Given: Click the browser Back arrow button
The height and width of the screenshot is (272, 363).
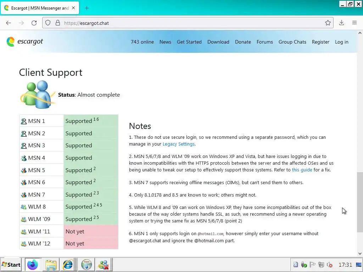Looking at the screenshot, I should [9, 23].
